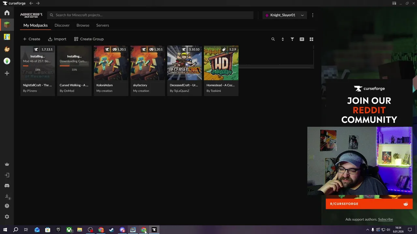The height and width of the screenshot is (234, 417).
Task: Click the '5.10.10' version label
Action: (194, 49)
